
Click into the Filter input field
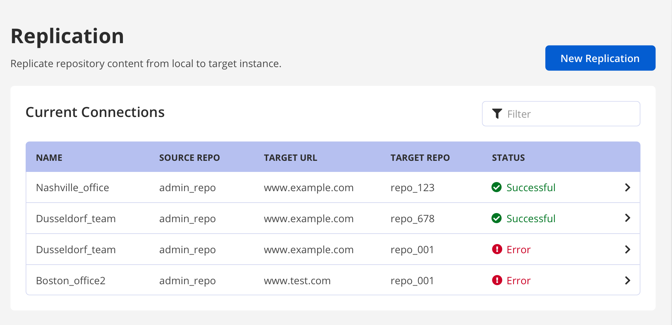[561, 114]
